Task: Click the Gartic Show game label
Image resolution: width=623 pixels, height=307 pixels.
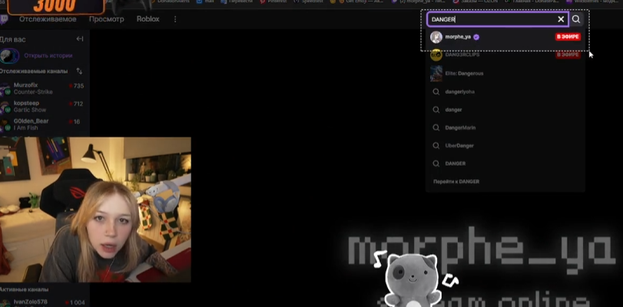Action: (x=30, y=110)
